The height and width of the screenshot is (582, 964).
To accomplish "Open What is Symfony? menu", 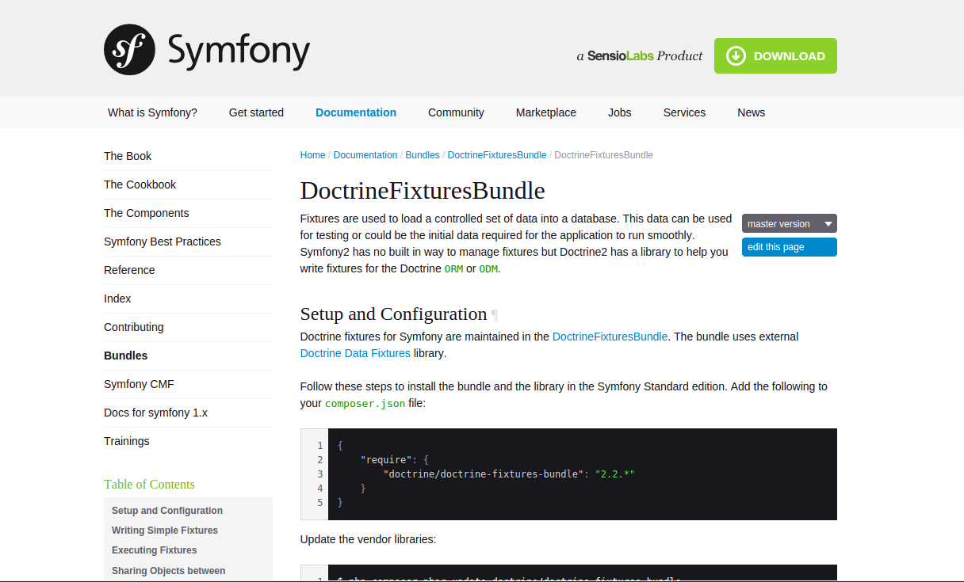I will 152,112.
